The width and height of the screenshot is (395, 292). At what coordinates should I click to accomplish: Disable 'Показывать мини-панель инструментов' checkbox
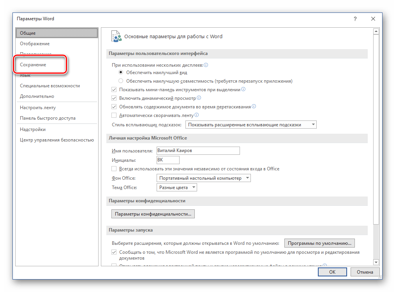tap(114, 90)
